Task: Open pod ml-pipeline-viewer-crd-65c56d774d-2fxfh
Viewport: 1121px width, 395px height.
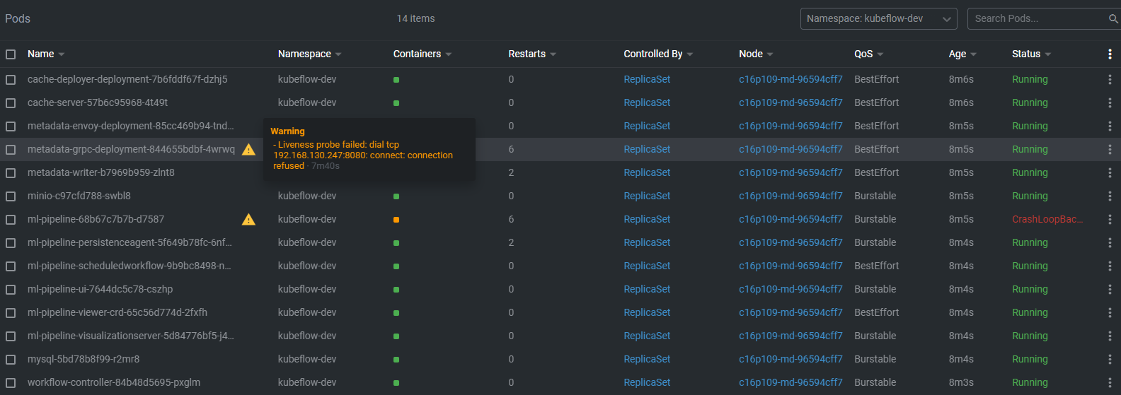Action: click(117, 313)
